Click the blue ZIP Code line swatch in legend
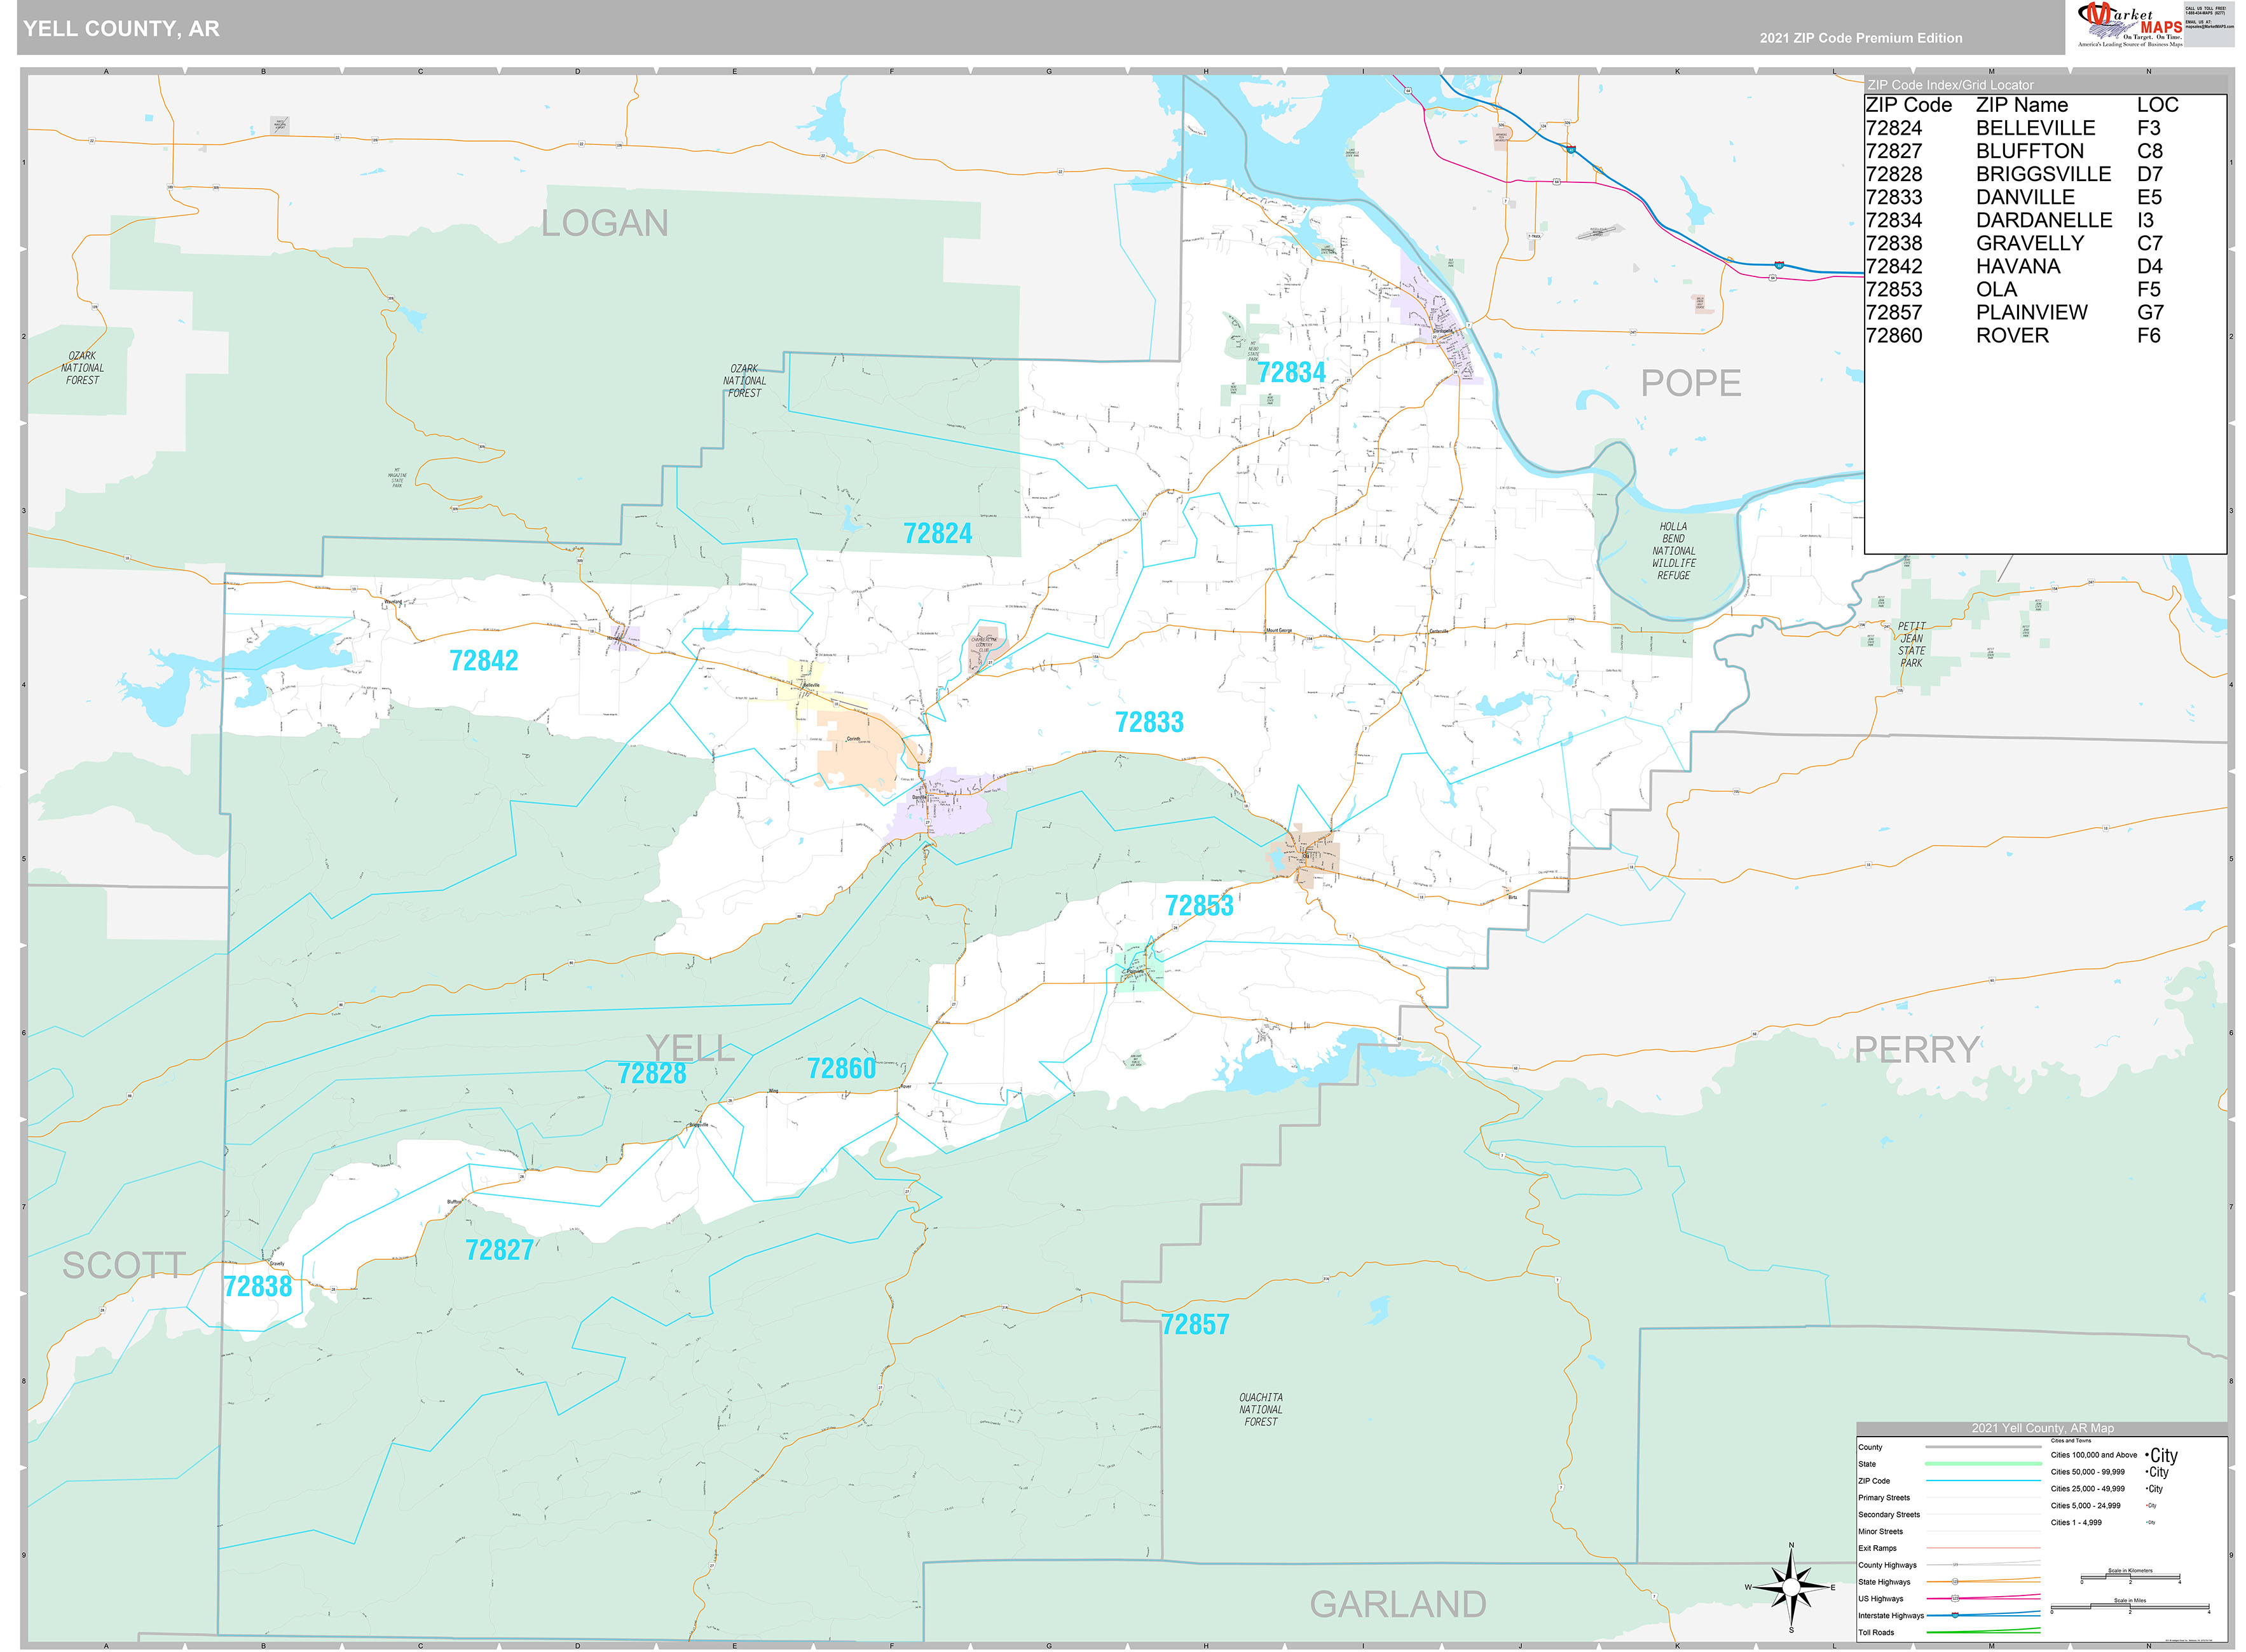 point(1983,1481)
